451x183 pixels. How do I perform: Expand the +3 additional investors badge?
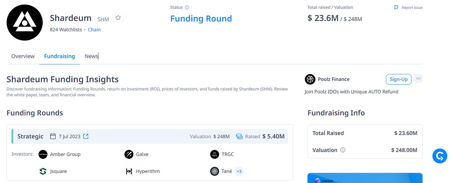click(x=239, y=171)
